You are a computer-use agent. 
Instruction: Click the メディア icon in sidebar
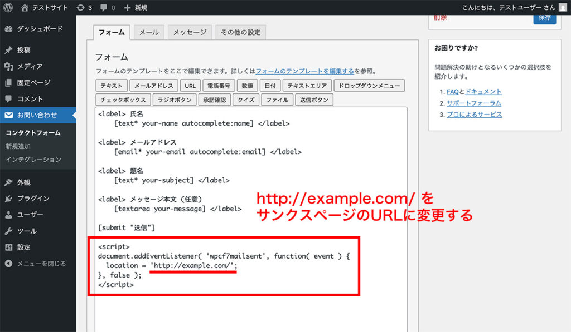tap(8, 67)
